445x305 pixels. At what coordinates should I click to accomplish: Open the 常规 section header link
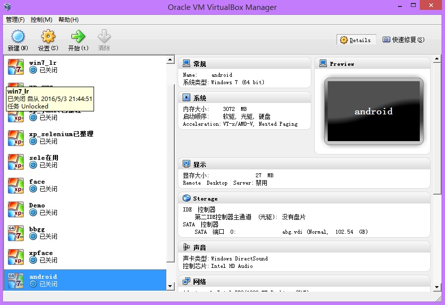[x=199, y=64]
